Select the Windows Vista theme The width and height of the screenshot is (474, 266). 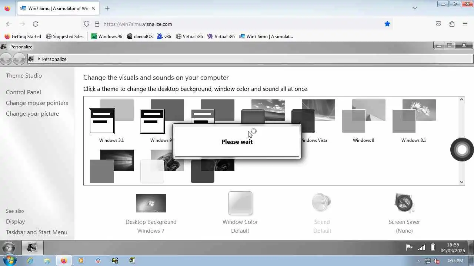314,121
